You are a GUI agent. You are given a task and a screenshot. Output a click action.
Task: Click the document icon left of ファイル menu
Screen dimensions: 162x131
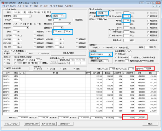(4, 6)
